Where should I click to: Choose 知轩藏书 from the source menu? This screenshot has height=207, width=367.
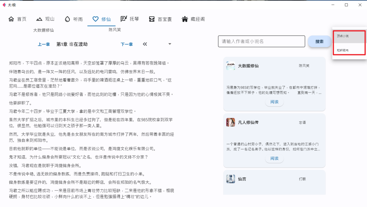[349, 50]
